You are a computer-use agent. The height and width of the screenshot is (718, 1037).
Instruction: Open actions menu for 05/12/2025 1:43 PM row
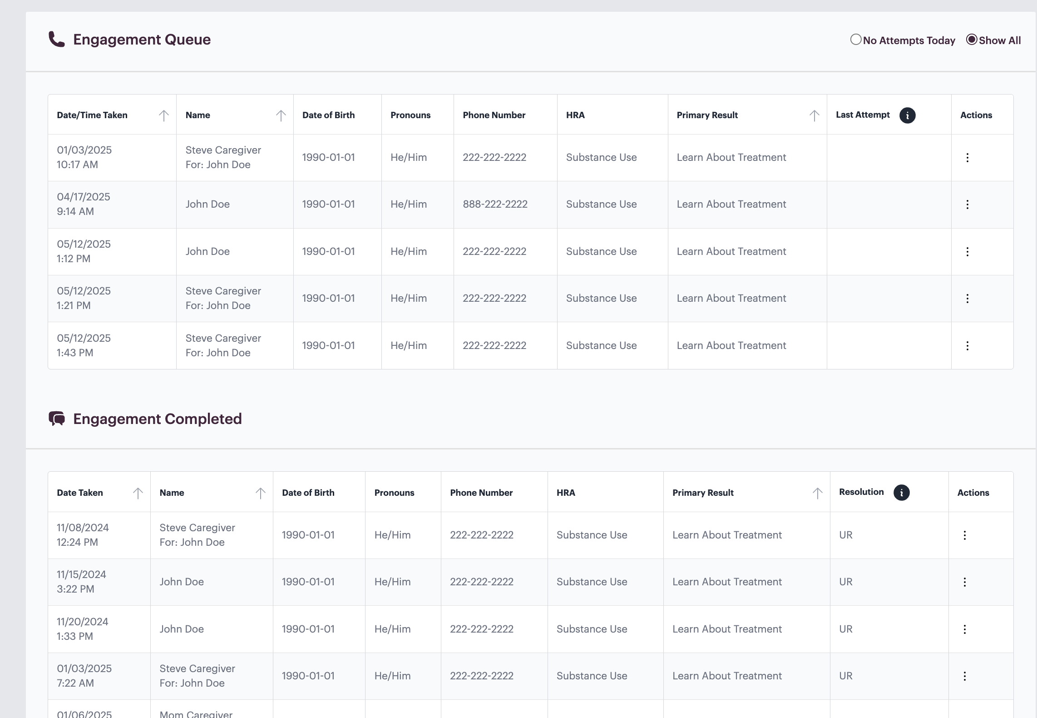coord(968,346)
